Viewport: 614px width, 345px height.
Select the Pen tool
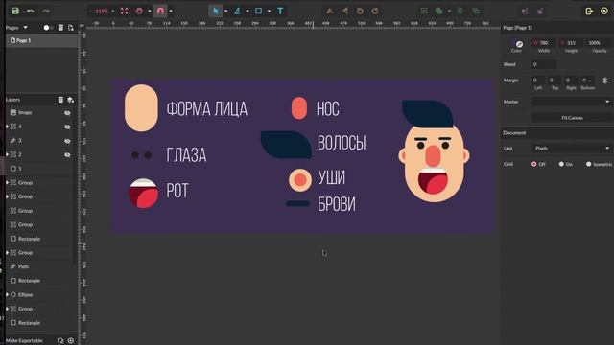237,11
